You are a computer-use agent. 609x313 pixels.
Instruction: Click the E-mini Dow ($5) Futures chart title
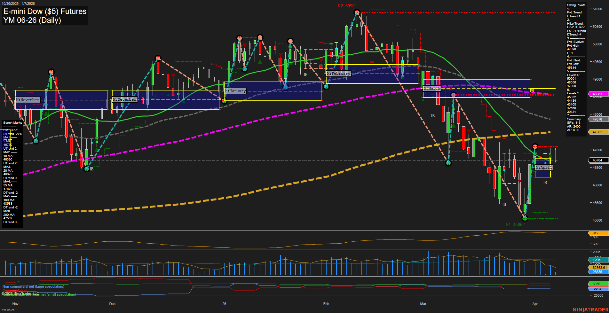pyautogui.click(x=44, y=11)
